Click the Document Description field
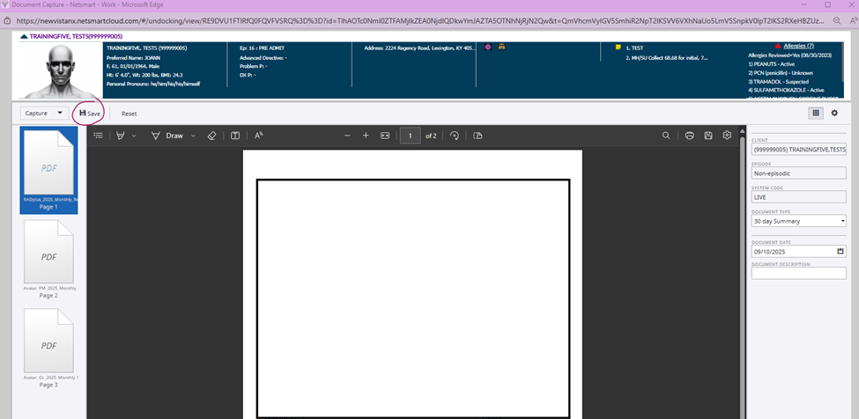 click(798, 273)
